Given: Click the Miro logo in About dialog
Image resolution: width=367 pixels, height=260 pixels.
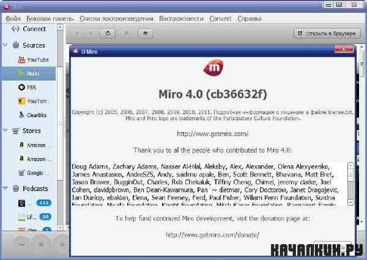Looking at the screenshot, I should [x=213, y=68].
